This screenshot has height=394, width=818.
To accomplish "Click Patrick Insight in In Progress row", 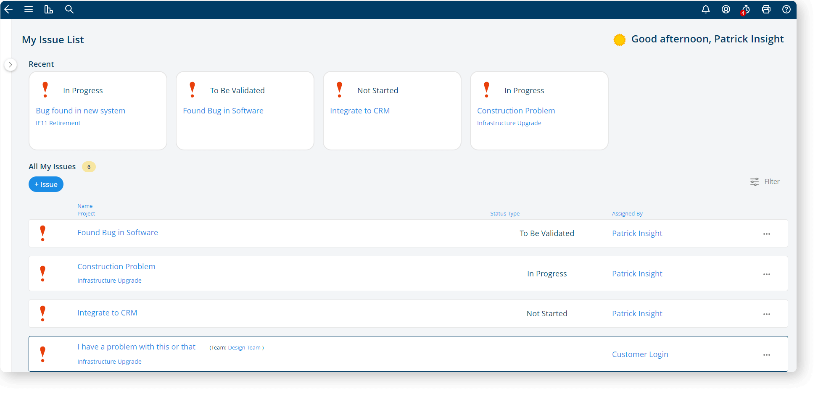I will (637, 274).
